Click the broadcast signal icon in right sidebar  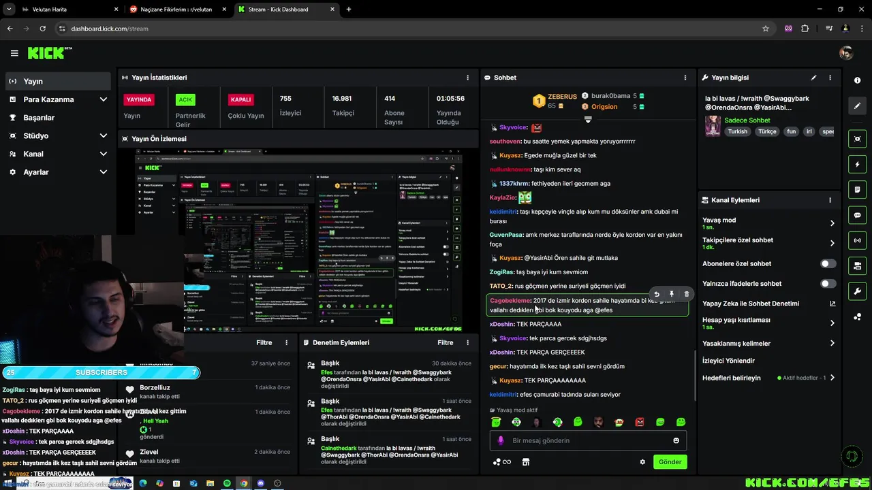pyautogui.click(x=857, y=240)
